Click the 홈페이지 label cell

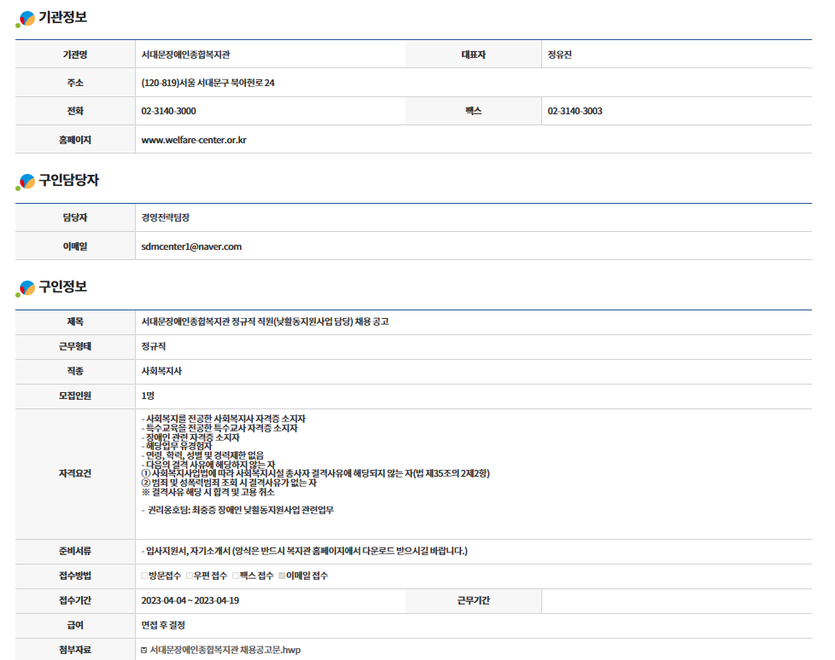75,139
